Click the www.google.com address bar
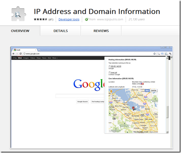 [88, 54]
